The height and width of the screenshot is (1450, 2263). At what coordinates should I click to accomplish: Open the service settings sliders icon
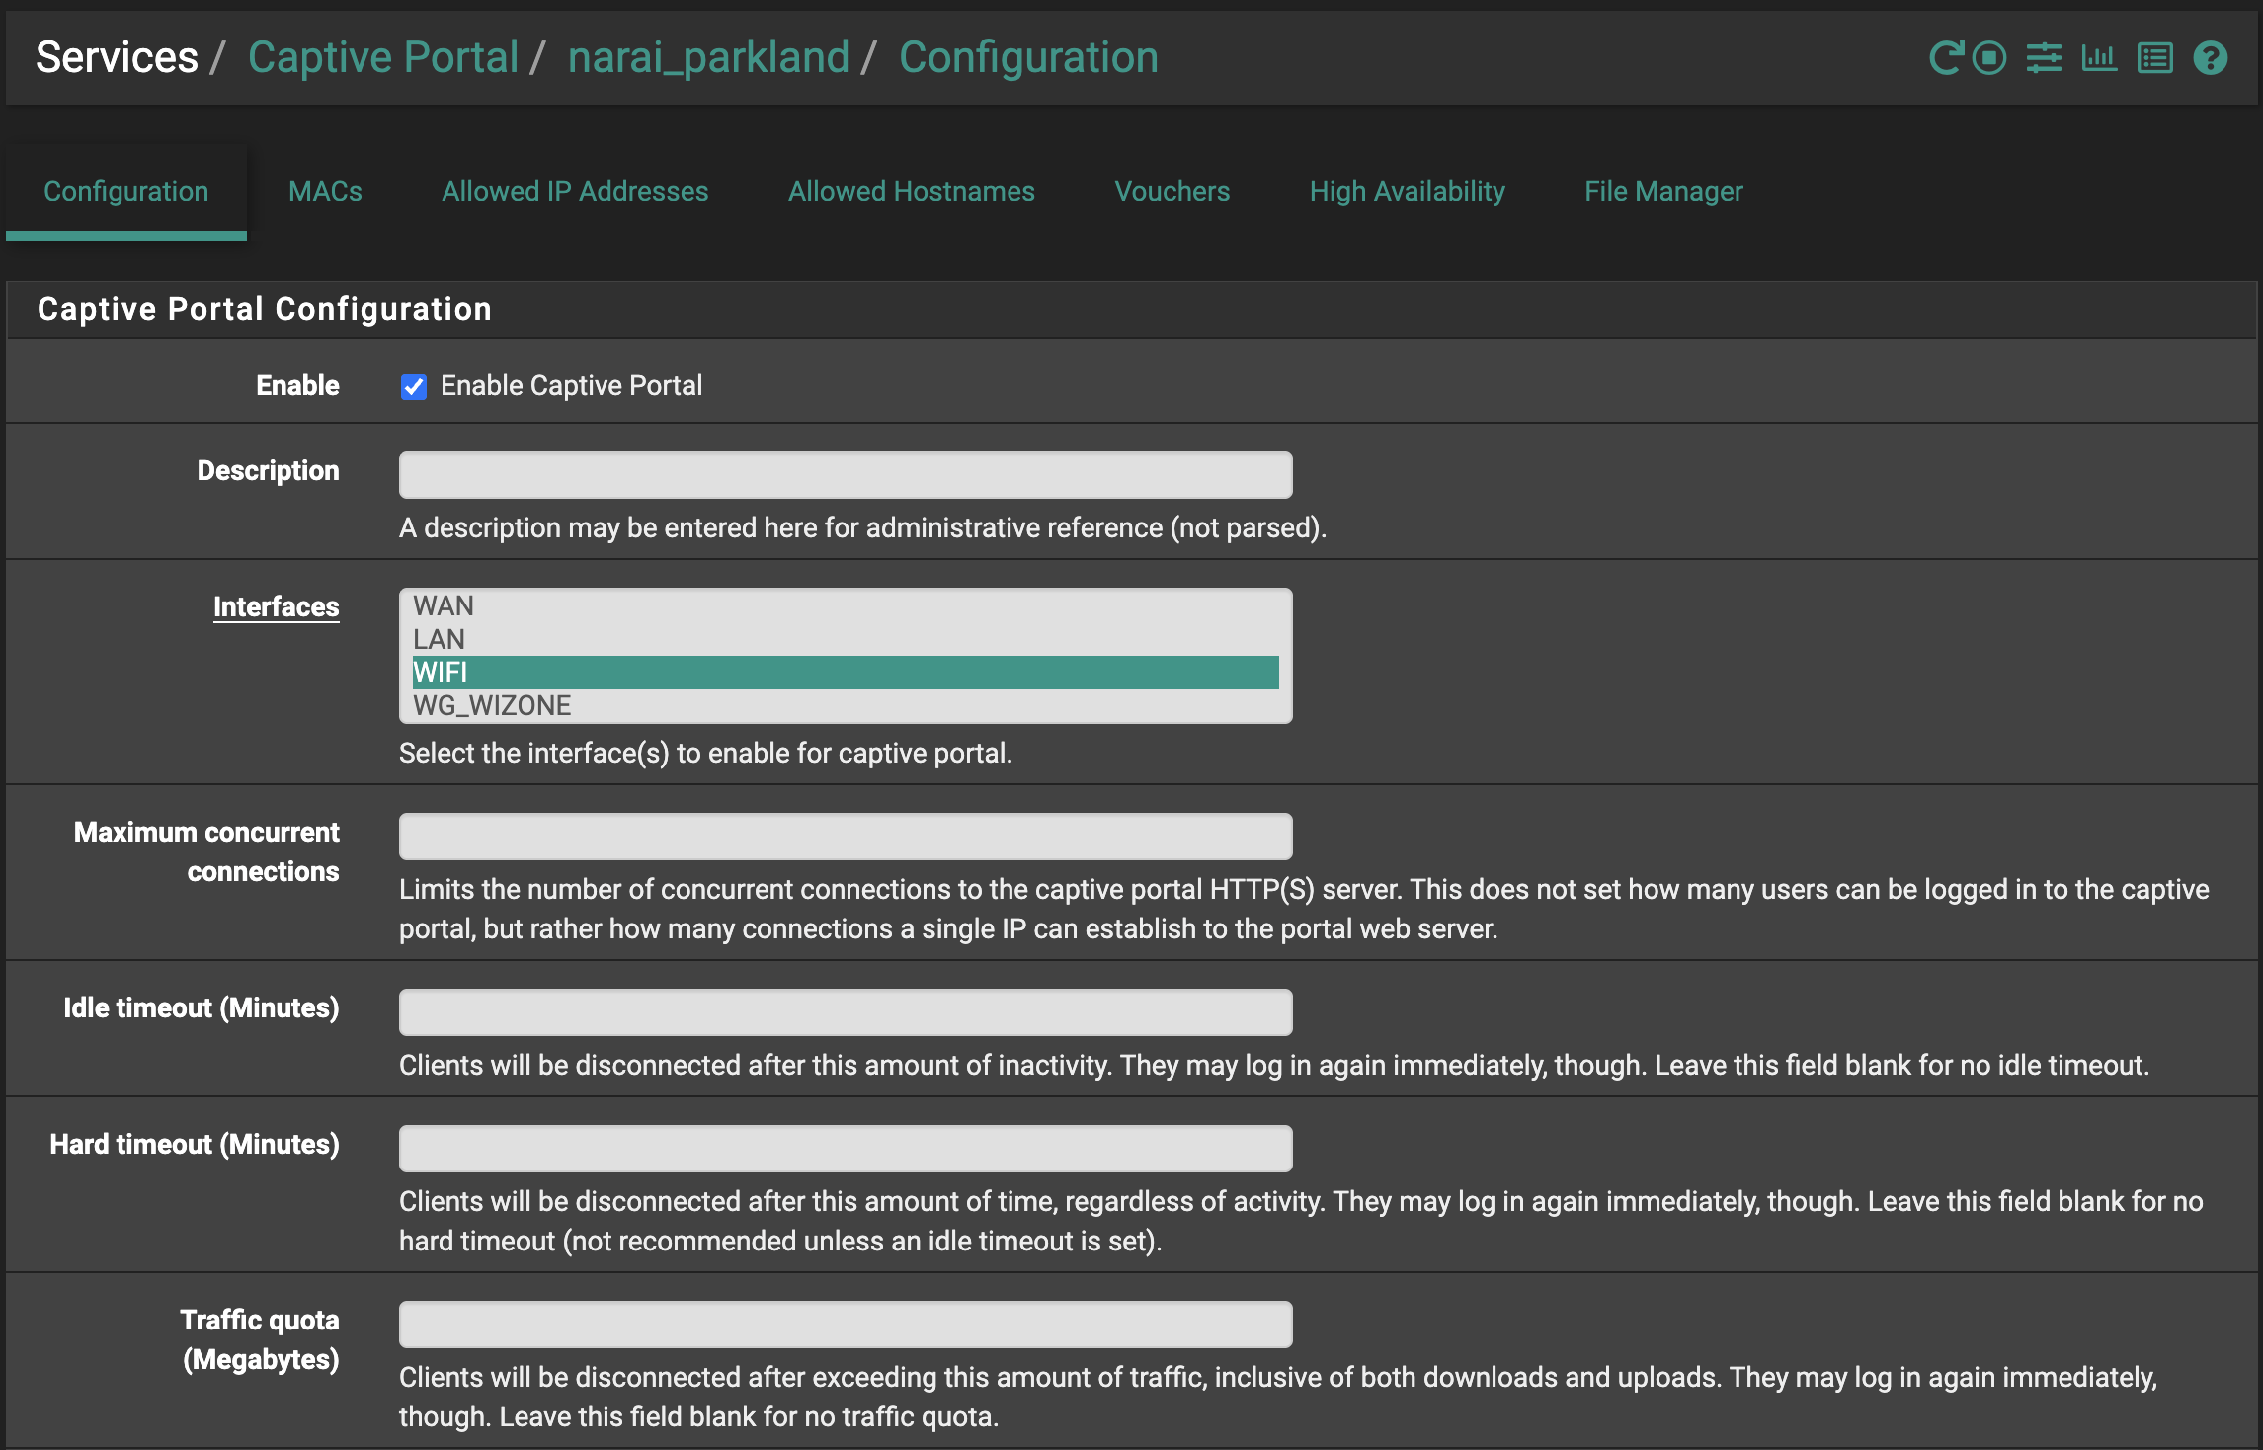pyautogui.click(x=2044, y=57)
